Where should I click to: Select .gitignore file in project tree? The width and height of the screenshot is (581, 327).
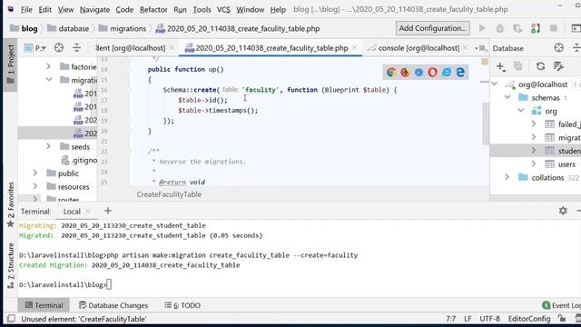pos(79,160)
